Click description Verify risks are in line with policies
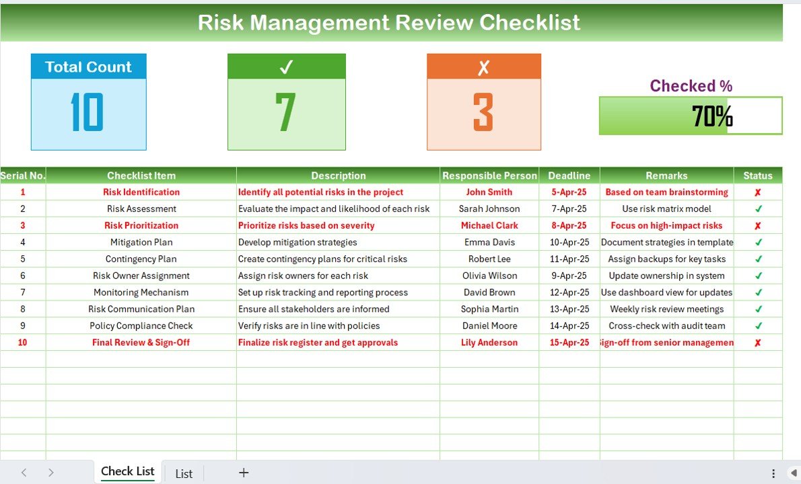The image size is (801, 484). 338,326
